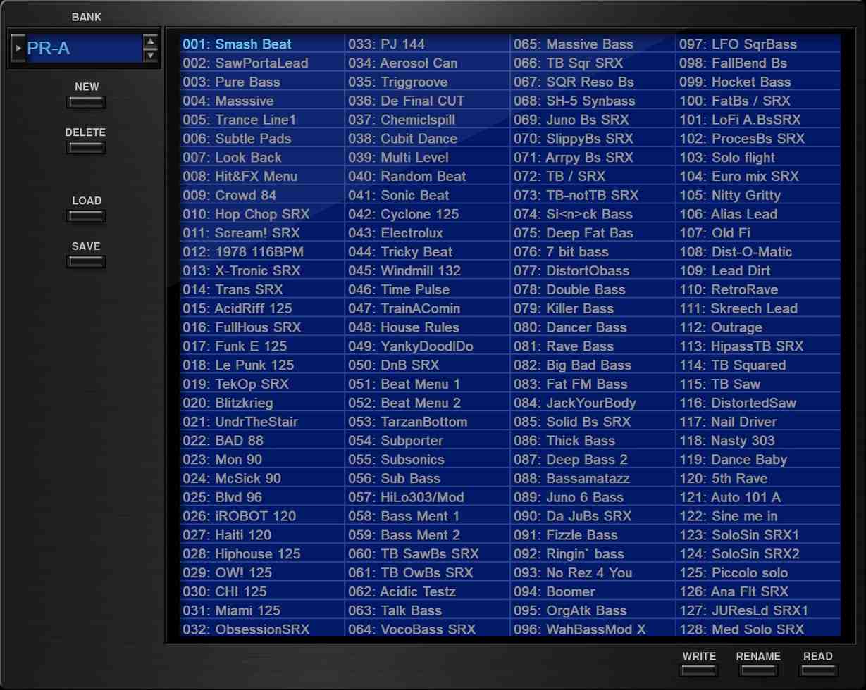Choose patch 065: Massive Bass
Viewport: 866px width, 690px height.
pyautogui.click(x=592, y=44)
